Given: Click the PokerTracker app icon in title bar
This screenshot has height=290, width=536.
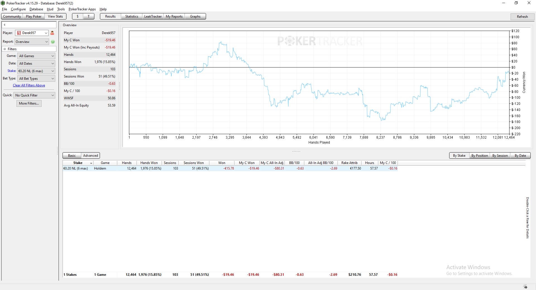Looking at the screenshot, I should pyautogui.click(x=3, y=3).
